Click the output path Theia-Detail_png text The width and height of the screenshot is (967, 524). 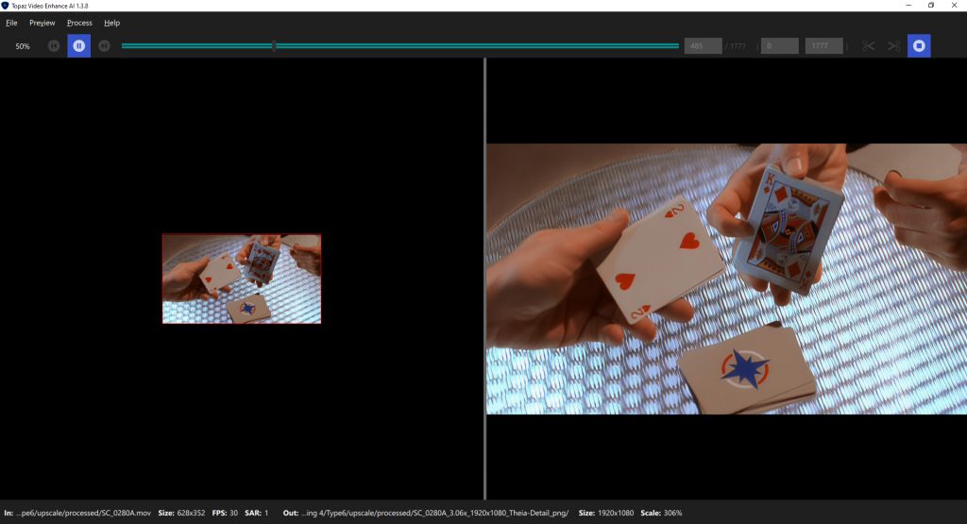coord(434,513)
